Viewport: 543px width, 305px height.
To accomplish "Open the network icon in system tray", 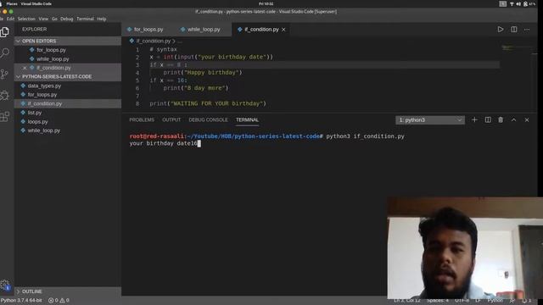I will (512, 3).
